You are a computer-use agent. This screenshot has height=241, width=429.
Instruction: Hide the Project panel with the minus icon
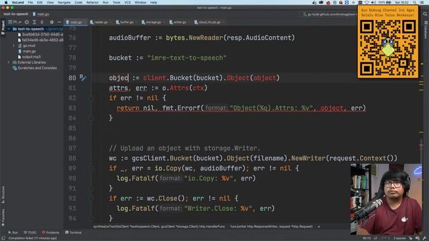[x=59, y=22]
